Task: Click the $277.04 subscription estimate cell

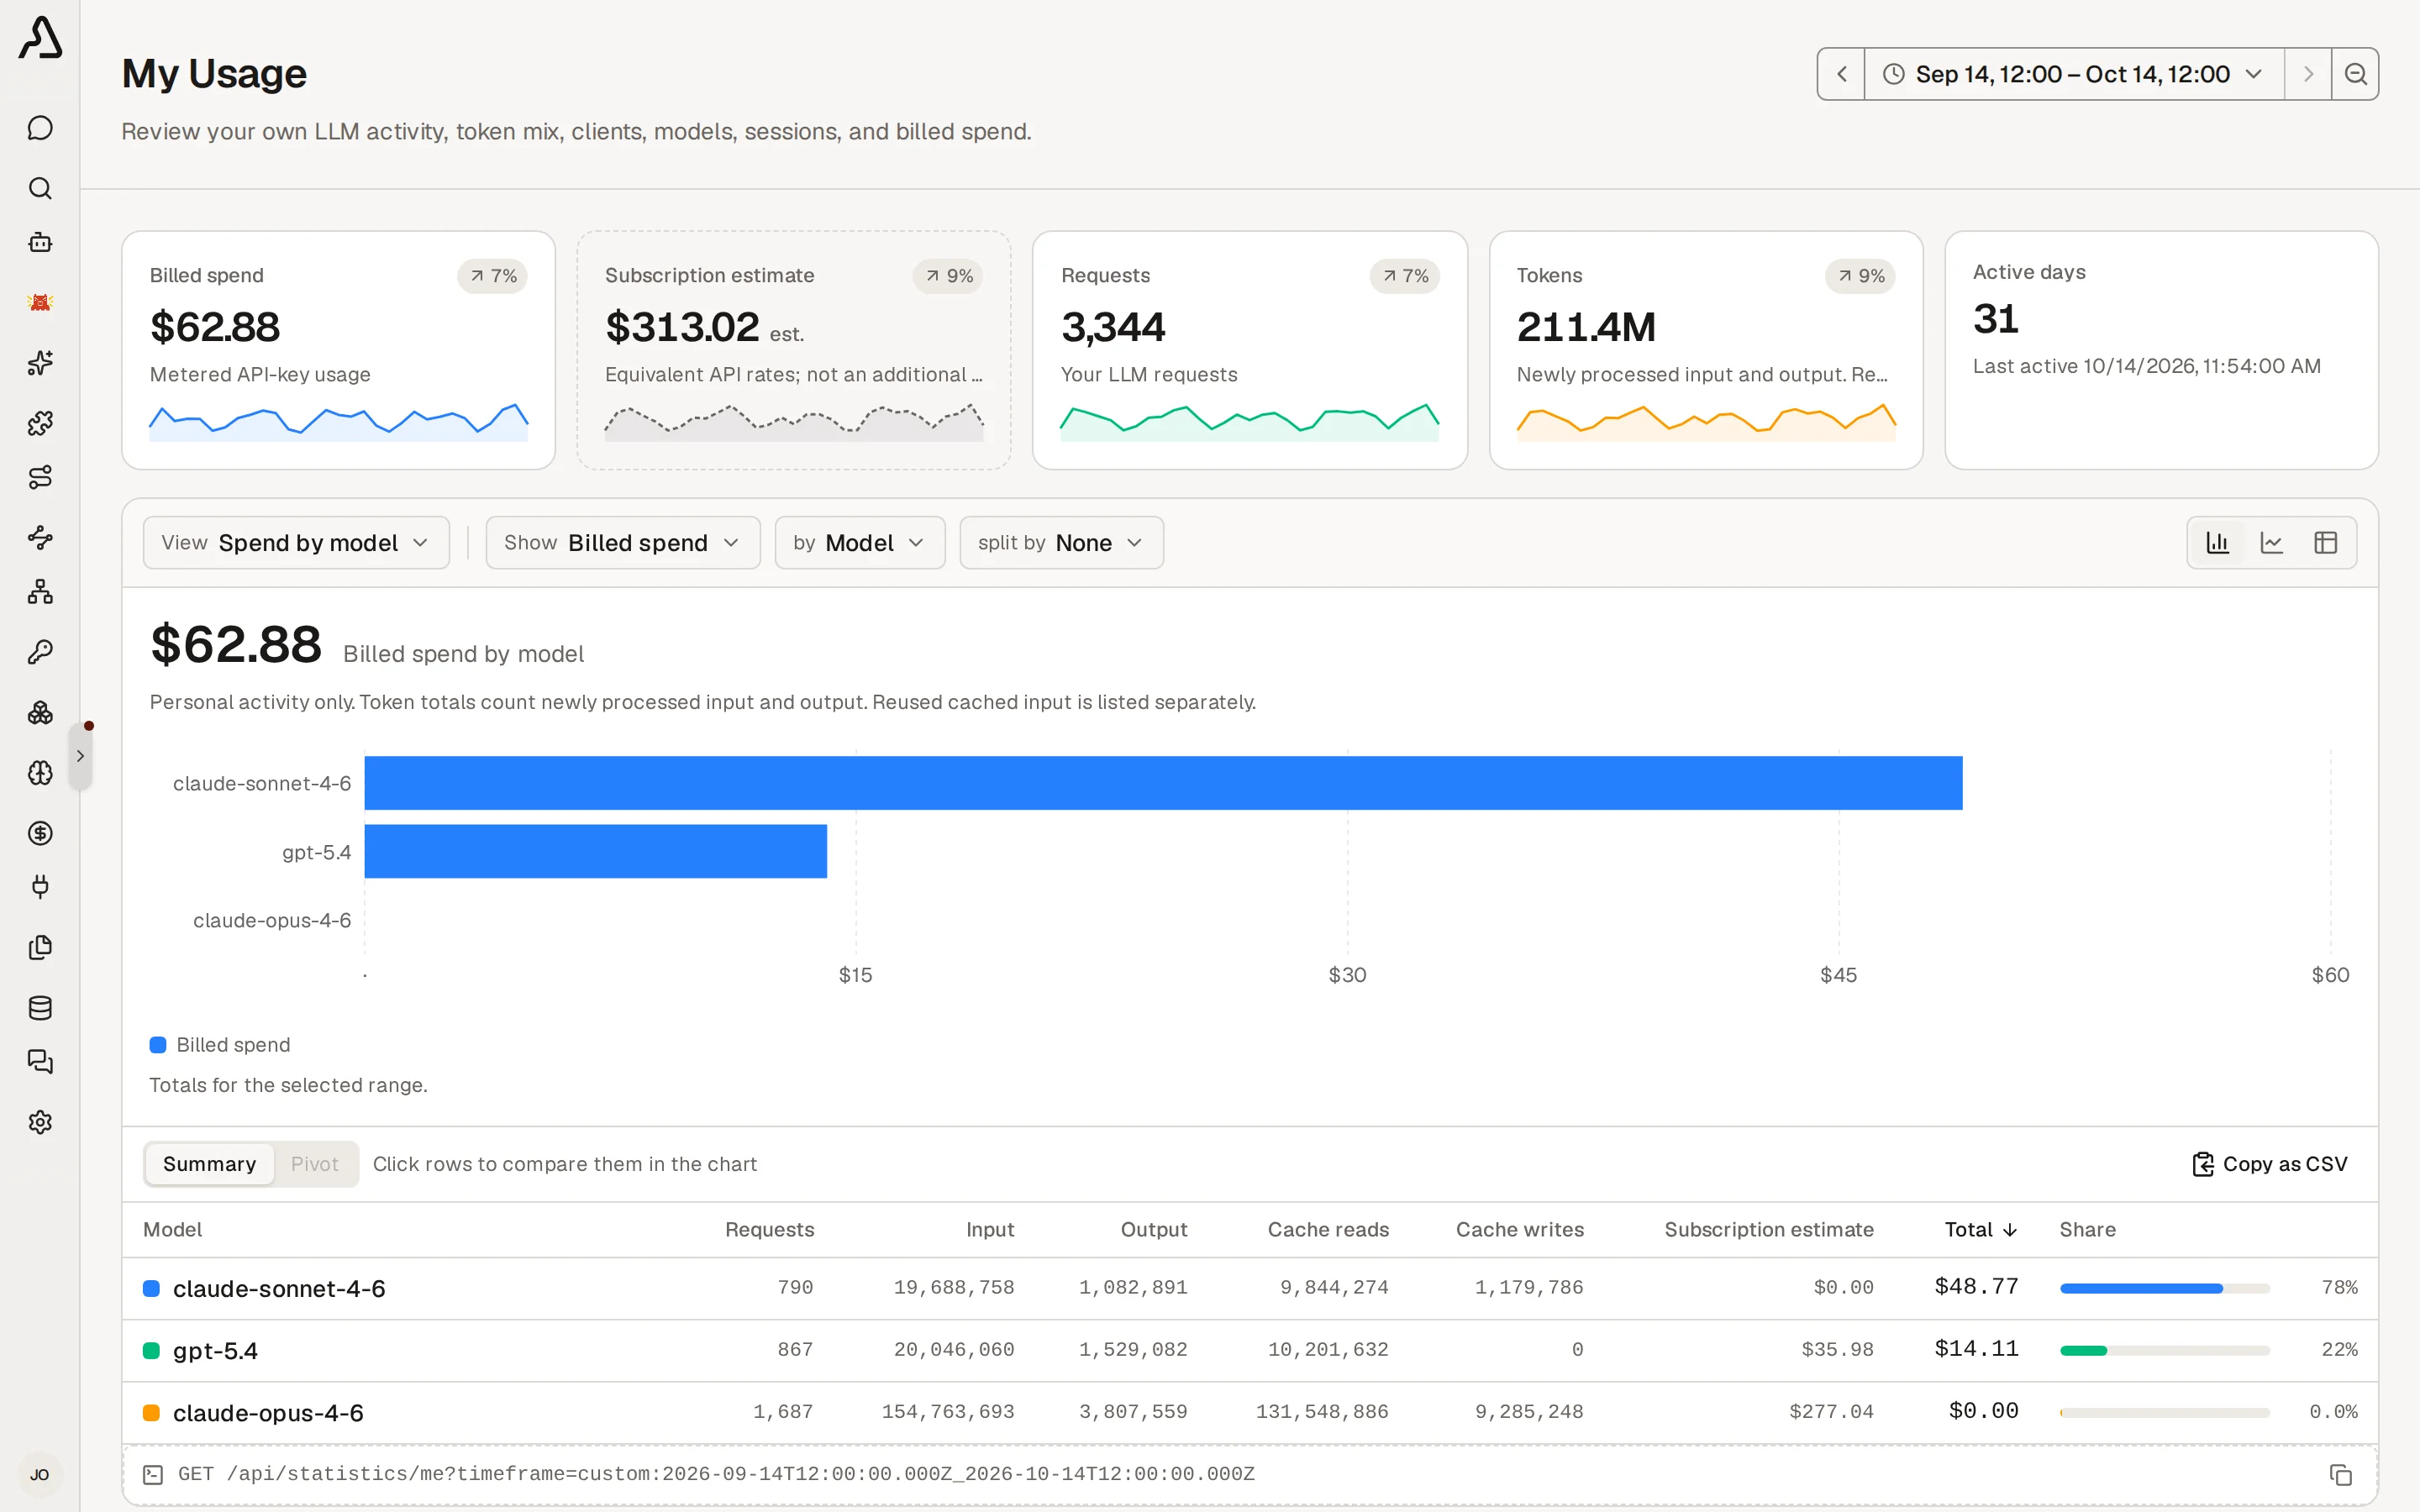Action: [x=1830, y=1412]
